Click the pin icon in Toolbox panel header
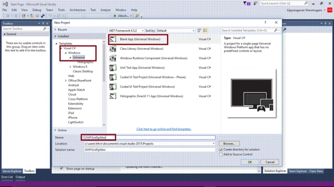334x187 pixels. point(43,24)
